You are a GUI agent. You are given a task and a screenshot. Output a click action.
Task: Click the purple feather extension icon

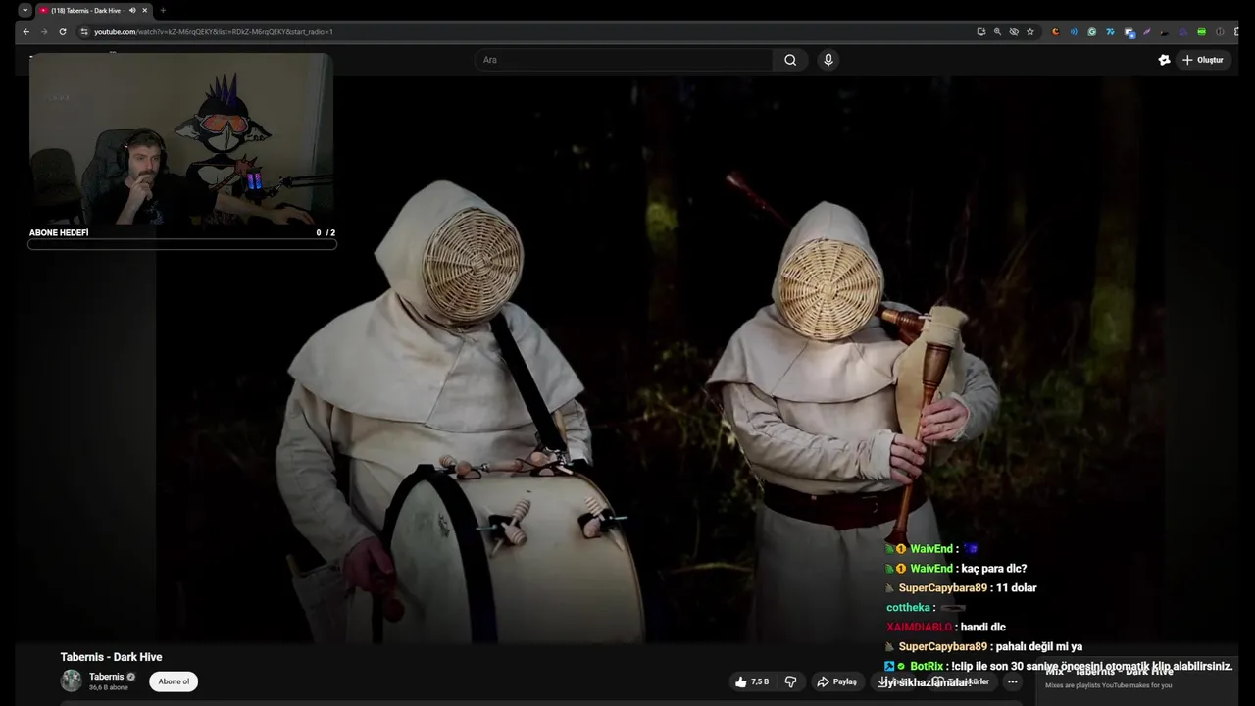1146,31
